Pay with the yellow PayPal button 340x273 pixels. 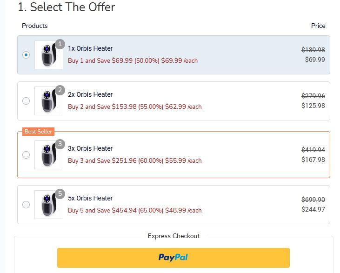(x=173, y=257)
